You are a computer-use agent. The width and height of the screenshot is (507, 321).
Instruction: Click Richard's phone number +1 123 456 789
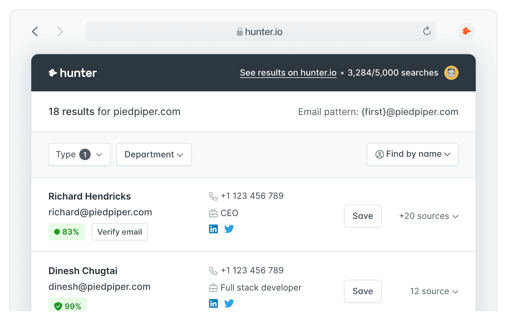point(252,196)
